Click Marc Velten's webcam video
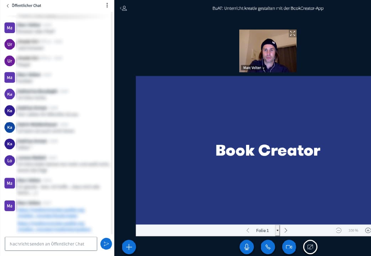The width and height of the screenshot is (371, 256). tap(268, 51)
